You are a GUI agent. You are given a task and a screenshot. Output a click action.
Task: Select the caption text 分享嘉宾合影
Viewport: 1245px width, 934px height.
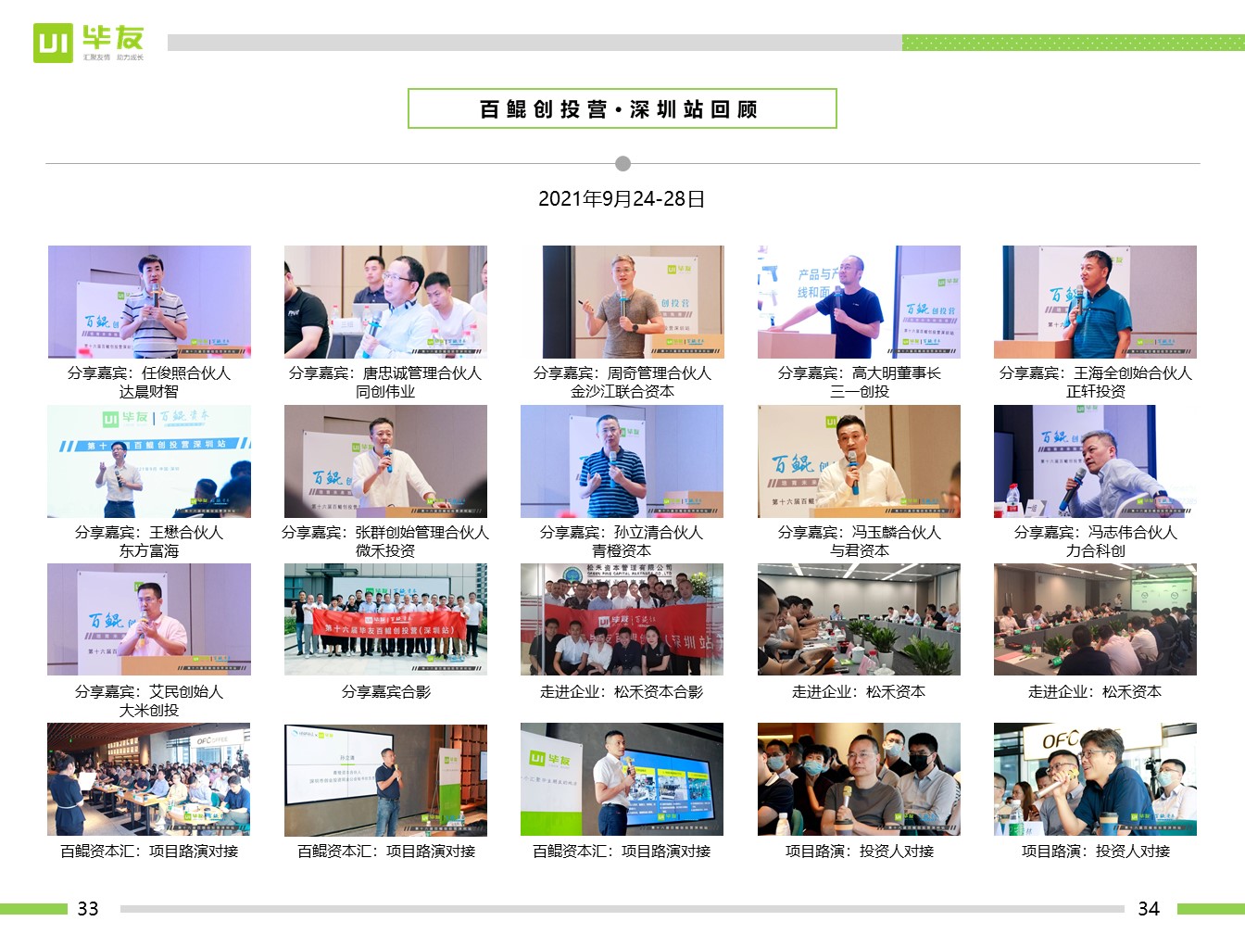click(x=385, y=692)
